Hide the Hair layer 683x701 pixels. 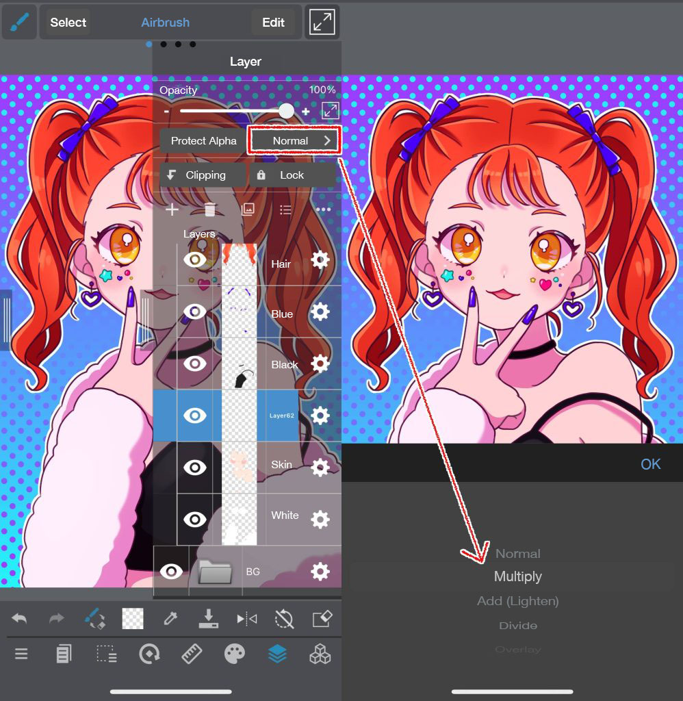click(x=195, y=260)
